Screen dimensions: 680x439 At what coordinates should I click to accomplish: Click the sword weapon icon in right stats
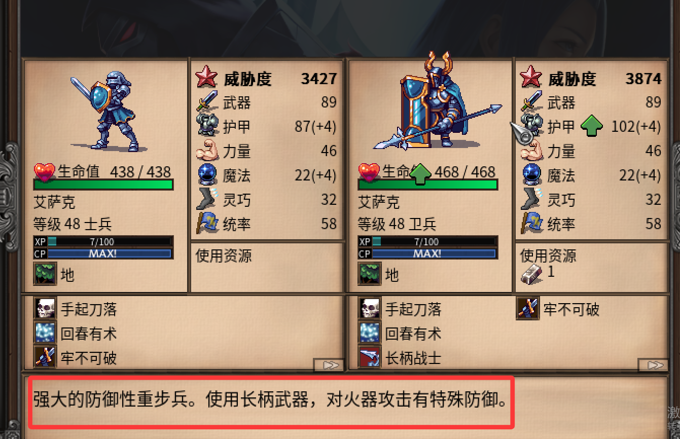532,102
